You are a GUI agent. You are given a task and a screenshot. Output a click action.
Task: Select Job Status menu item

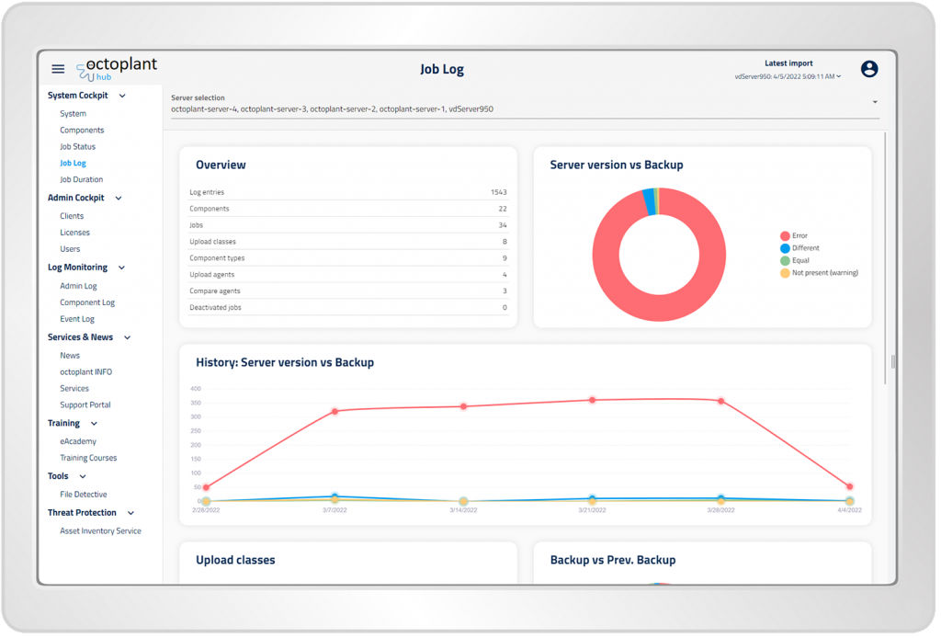click(78, 146)
